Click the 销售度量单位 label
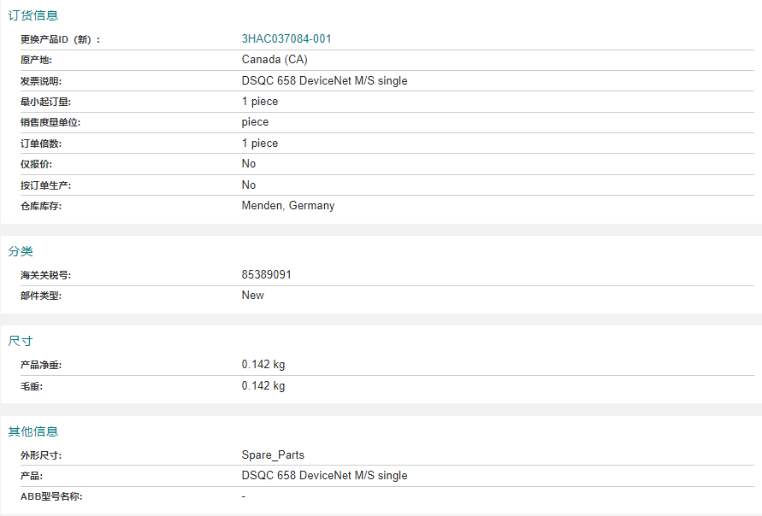 click(x=50, y=122)
